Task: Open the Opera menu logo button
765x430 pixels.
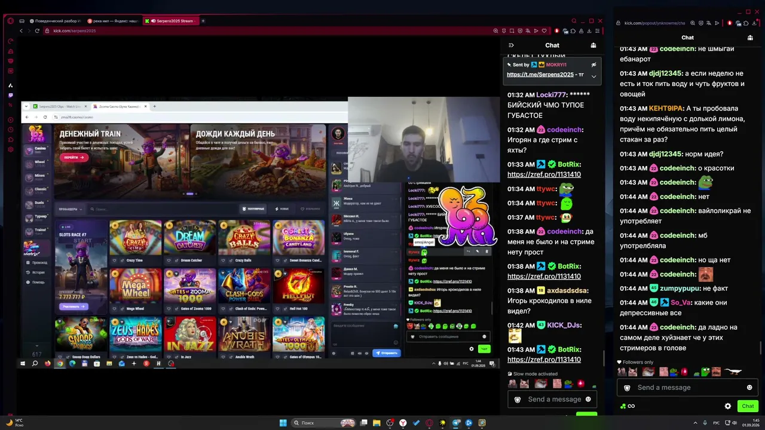Action: (10, 21)
